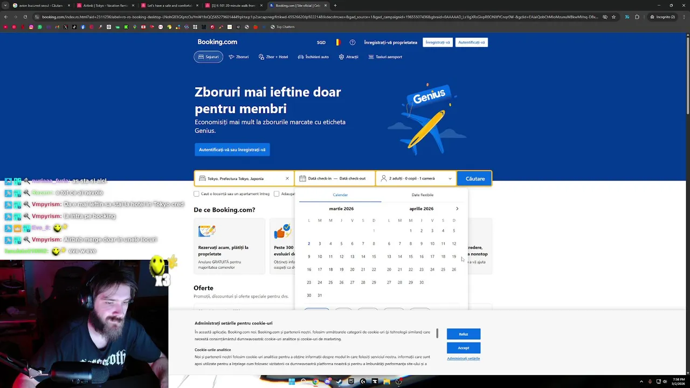Switch to the Calendar tab
This screenshot has width=690, height=388.
(340, 195)
